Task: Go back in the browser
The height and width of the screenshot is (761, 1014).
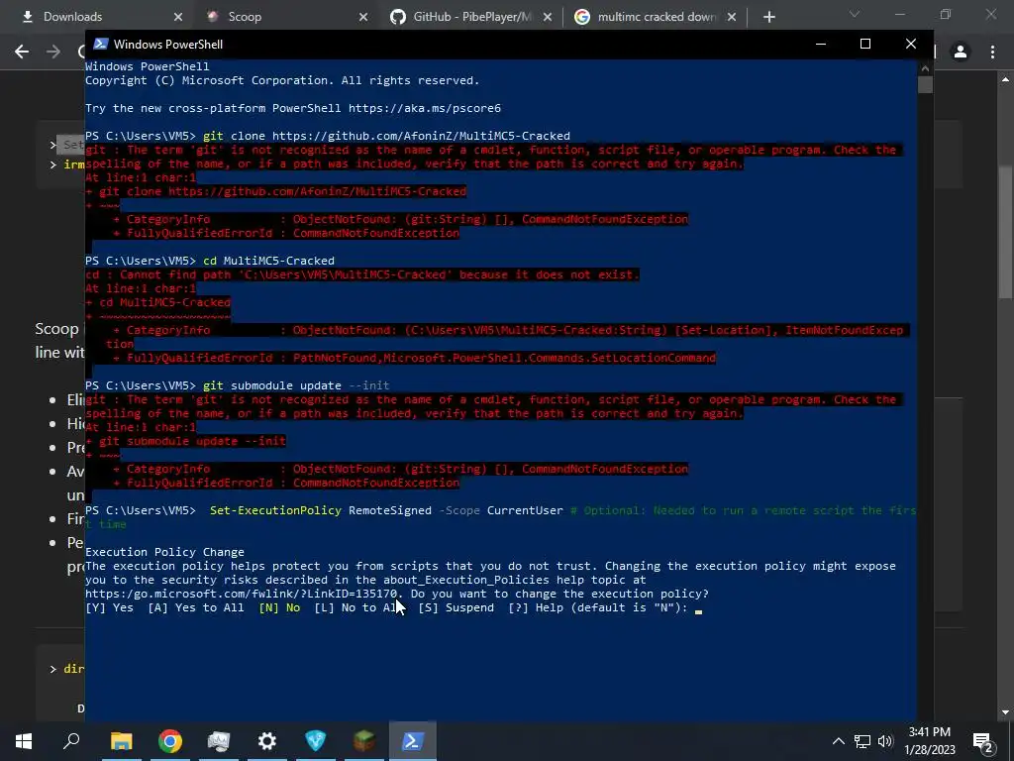Action: pos(22,52)
